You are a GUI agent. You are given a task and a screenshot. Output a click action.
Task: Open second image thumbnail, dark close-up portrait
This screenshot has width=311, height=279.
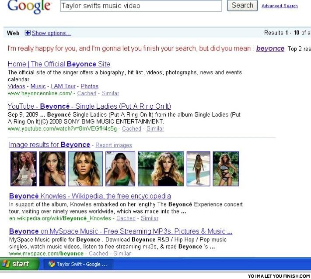[52, 169]
